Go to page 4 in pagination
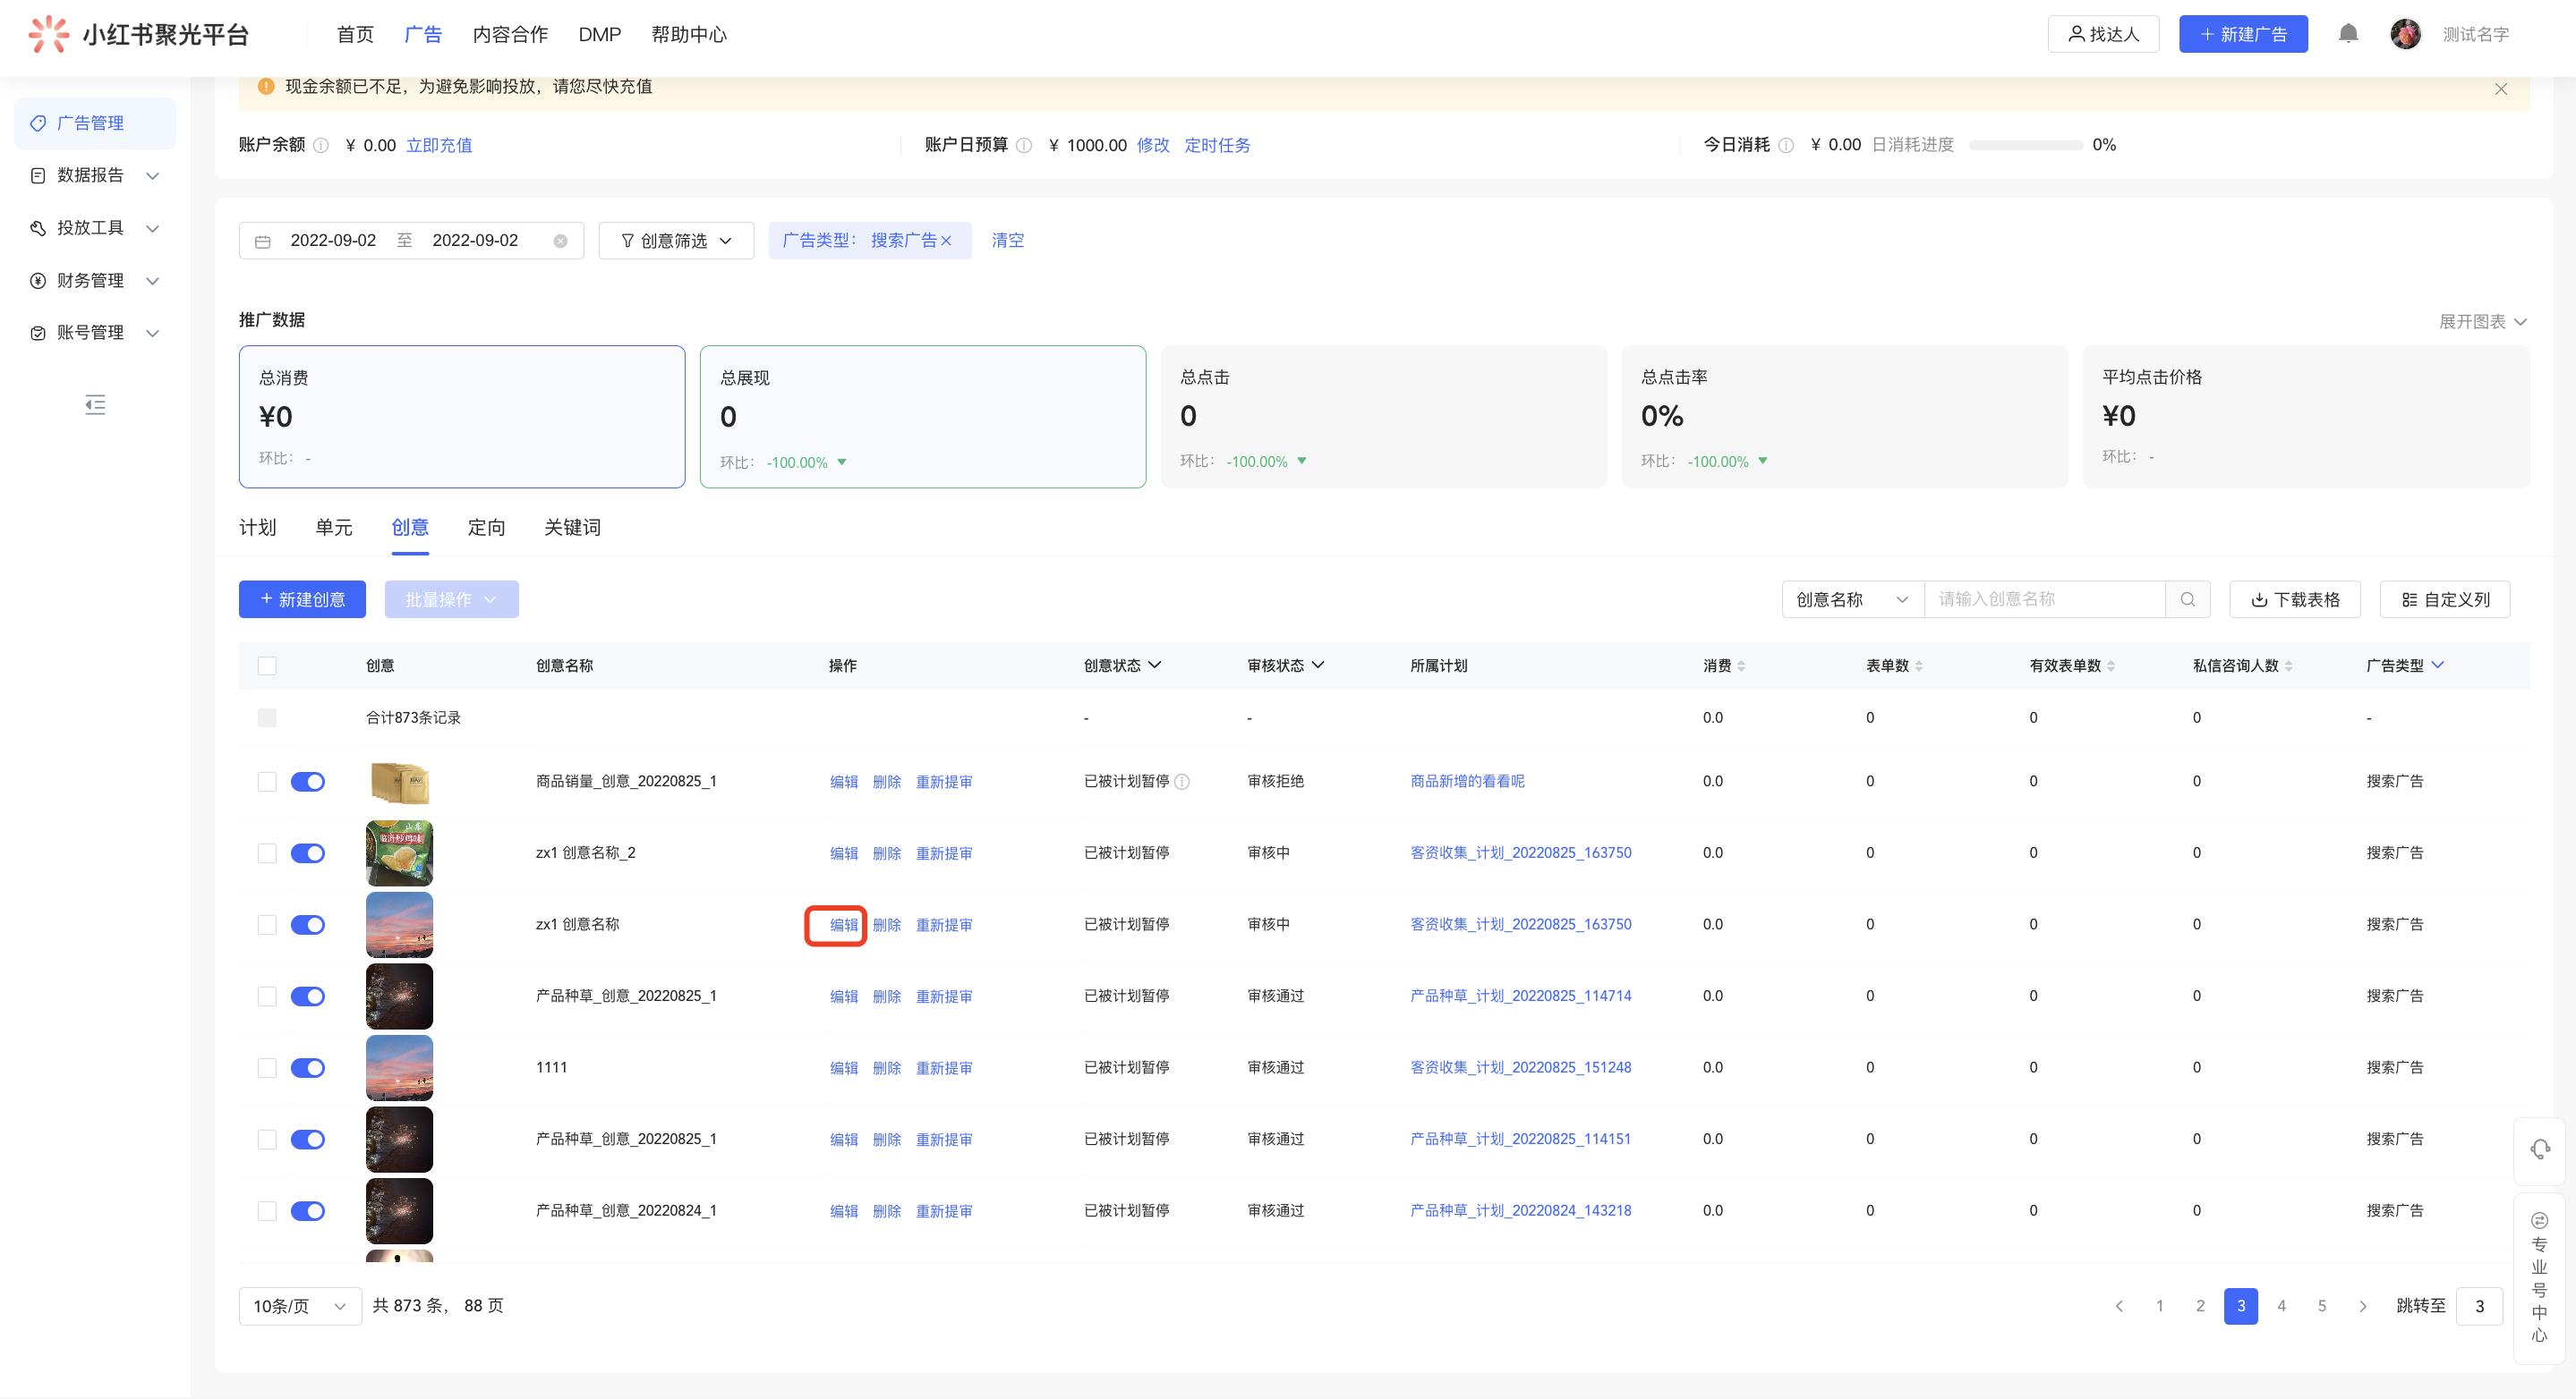 click(x=2281, y=1306)
